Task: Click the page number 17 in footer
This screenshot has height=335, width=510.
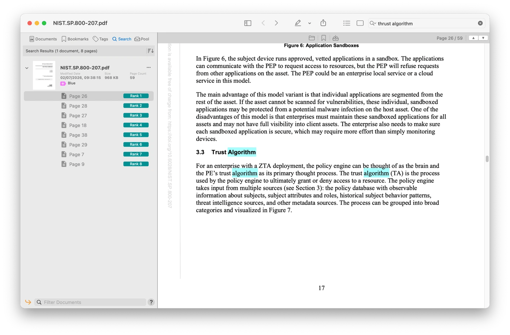Action: pyautogui.click(x=322, y=288)
